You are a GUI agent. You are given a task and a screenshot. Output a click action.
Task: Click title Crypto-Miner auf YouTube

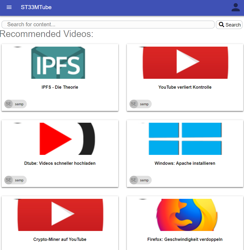click(x=60, y=239)
